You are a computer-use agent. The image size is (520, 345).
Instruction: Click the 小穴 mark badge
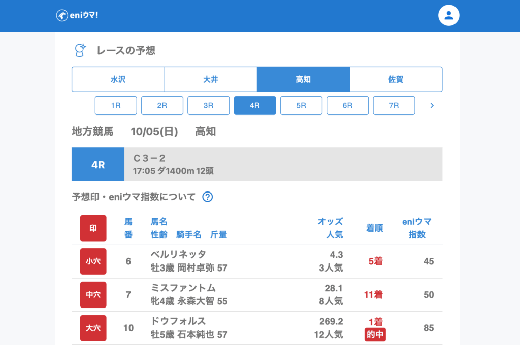pyautogui.click(x=93, y=261)
